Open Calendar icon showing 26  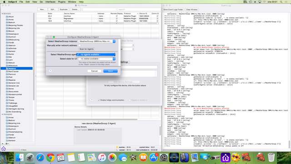[60, 158]
